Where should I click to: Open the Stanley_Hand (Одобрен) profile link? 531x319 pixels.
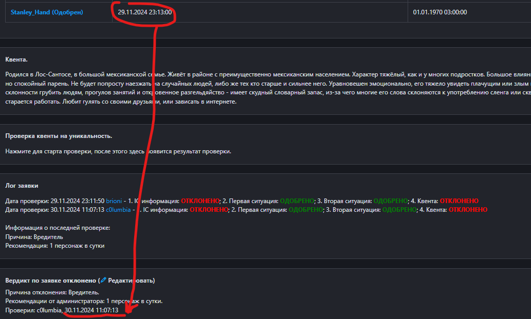coord(47,12)
